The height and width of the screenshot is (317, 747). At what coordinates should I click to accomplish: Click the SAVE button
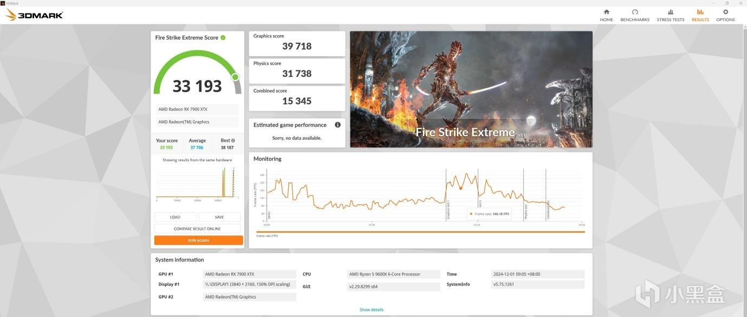tap(219, 217)
